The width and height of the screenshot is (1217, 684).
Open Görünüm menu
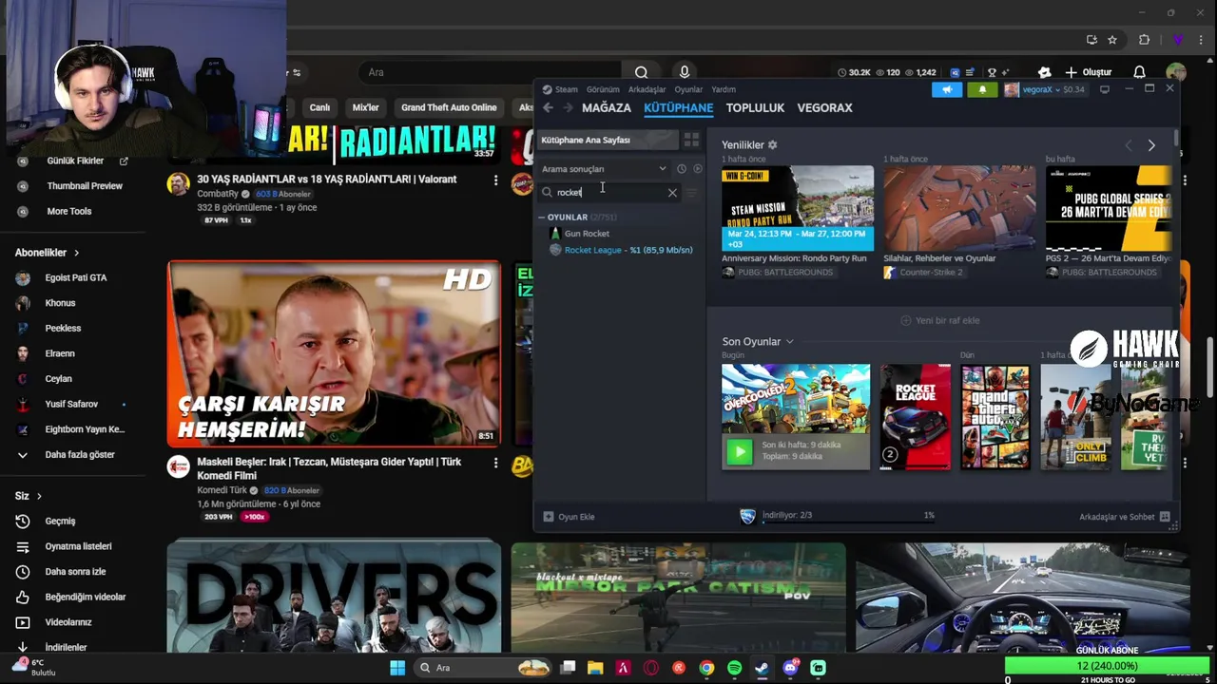[x=603, y=89]
